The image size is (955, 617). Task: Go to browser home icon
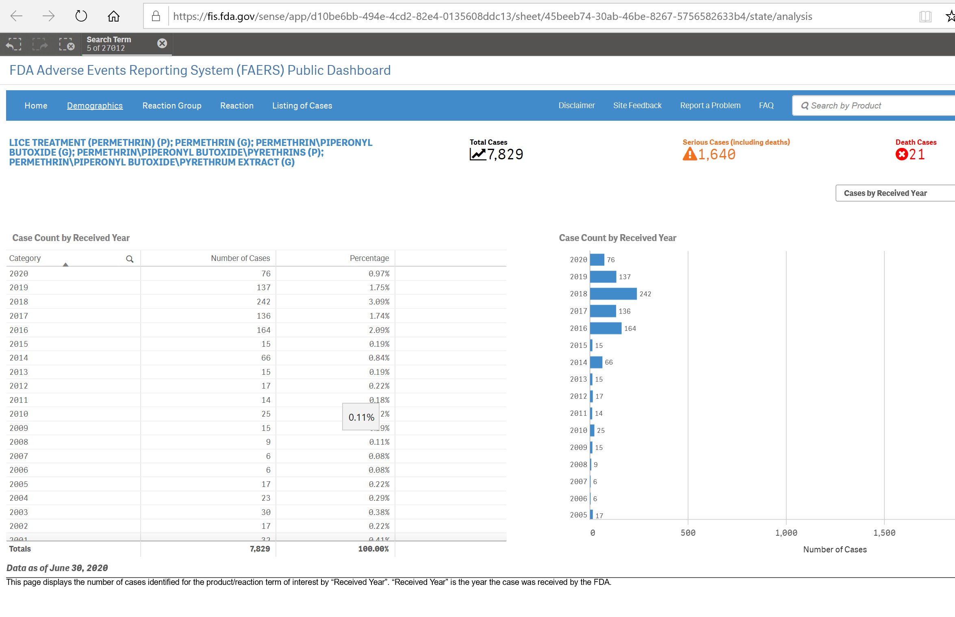coord(113,16)
